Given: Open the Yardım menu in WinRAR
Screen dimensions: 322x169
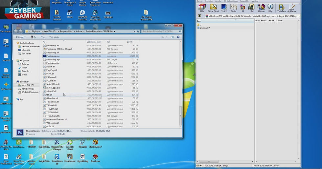Looking at the screenshot, I should pos(255,1).
